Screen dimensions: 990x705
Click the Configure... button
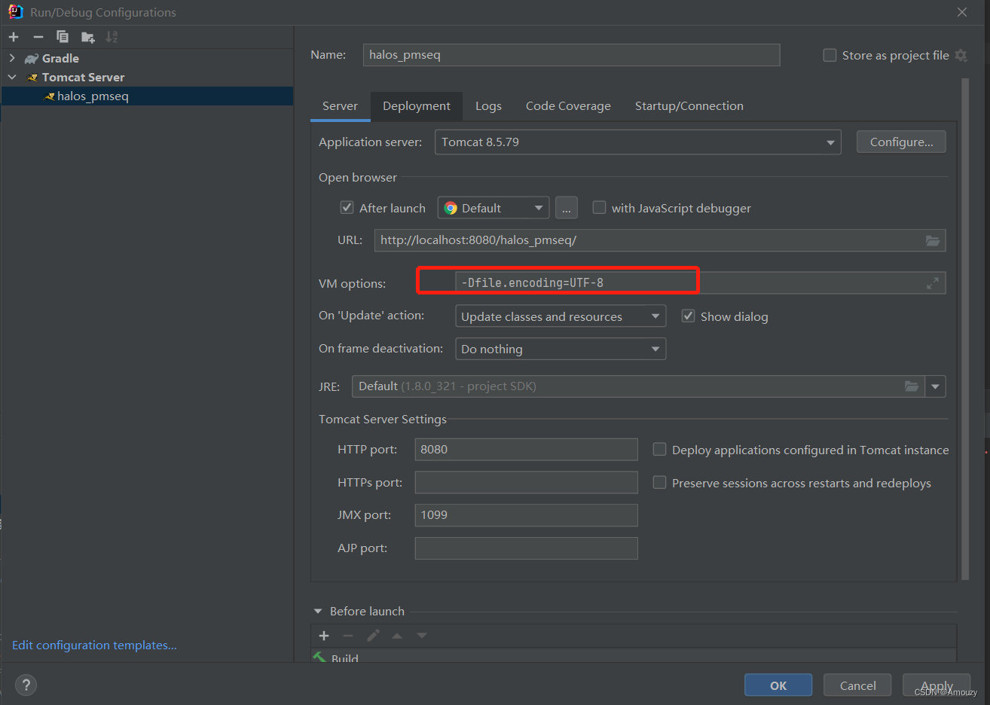[901, 142]
